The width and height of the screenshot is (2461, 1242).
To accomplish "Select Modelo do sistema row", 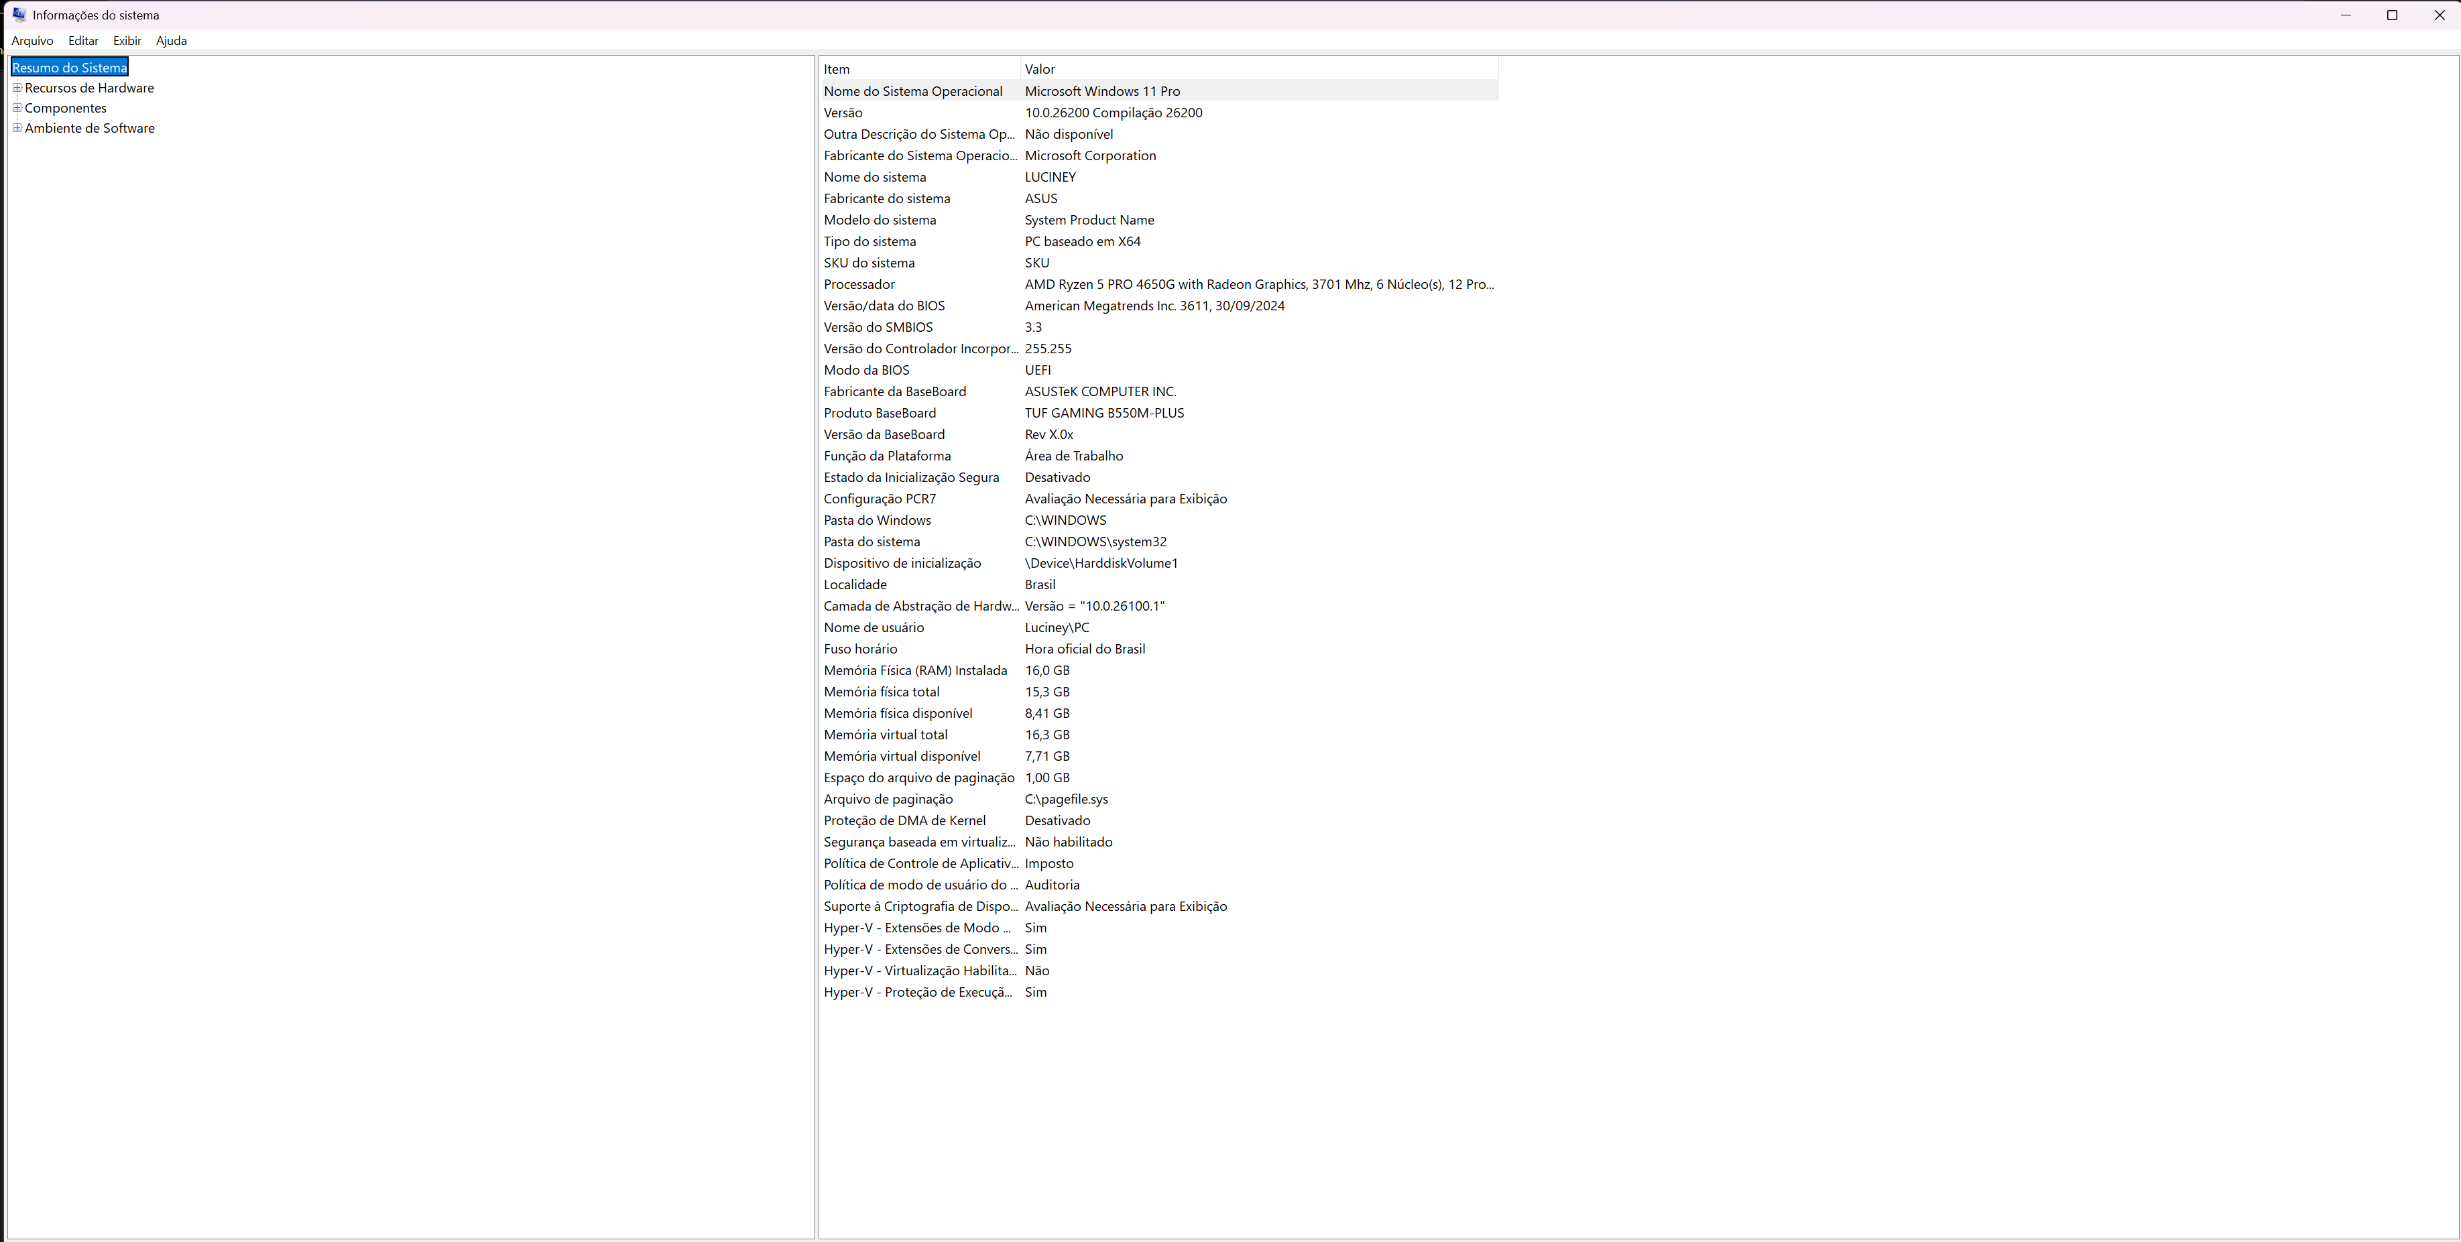I will (1160, 220).
